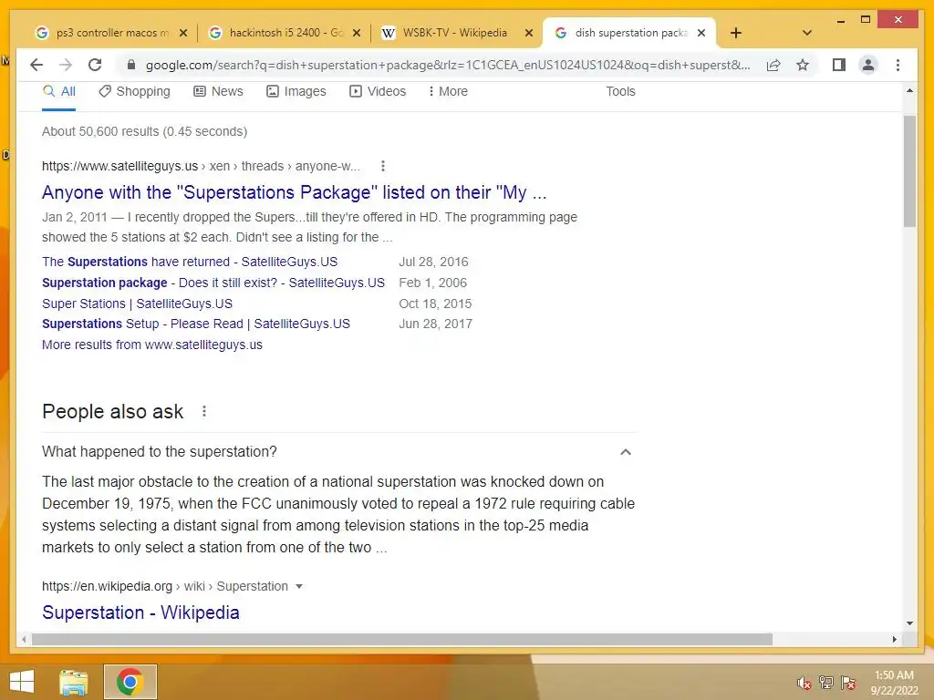Bookmark this page with the star icon

pos(803,65)
